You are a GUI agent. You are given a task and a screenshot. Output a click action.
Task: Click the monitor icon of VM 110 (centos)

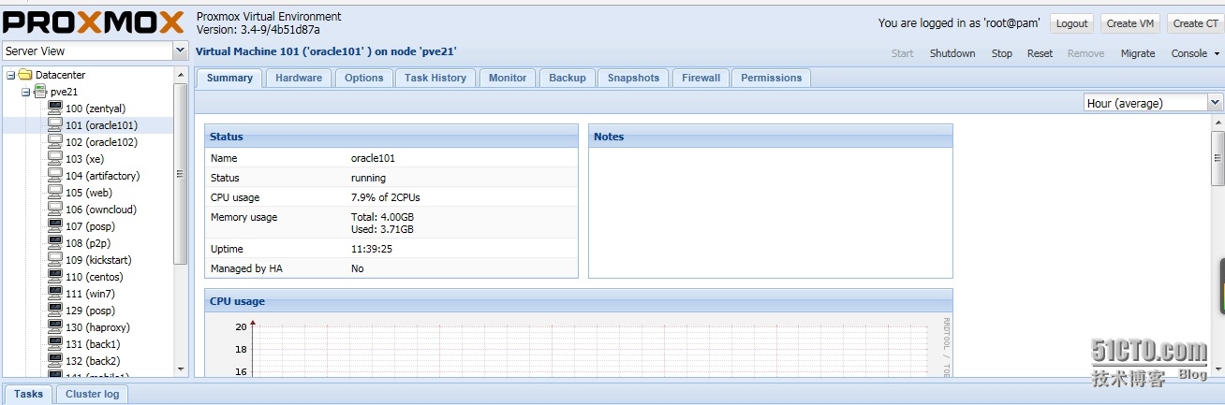[x=55, y=277]
